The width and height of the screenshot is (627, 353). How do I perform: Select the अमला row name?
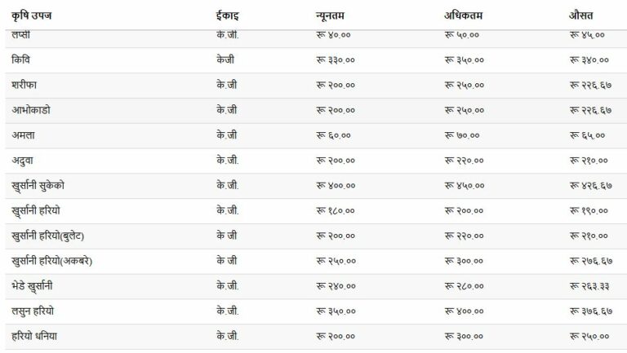tap(23, 135)
